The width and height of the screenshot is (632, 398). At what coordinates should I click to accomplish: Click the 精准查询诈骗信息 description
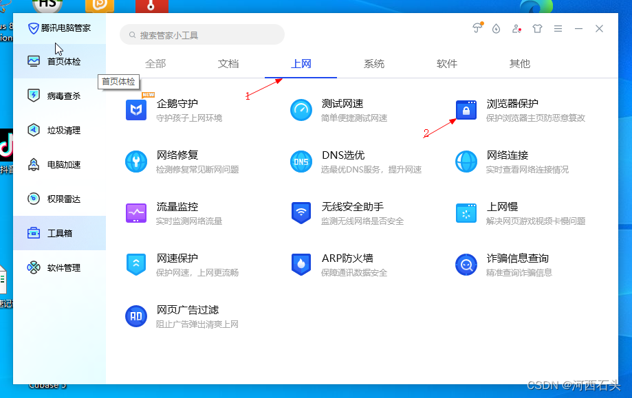[519, 273]
